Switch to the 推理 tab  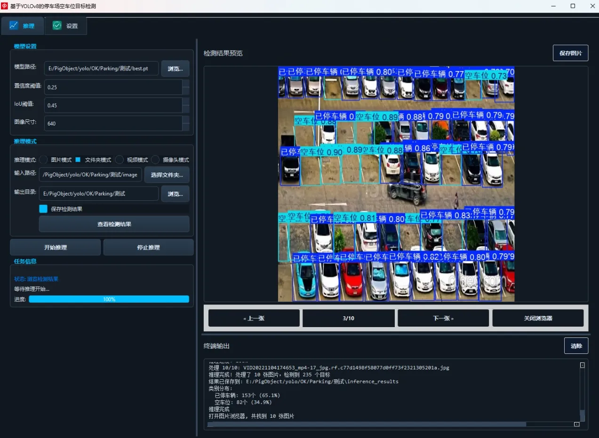click(22, 26)
